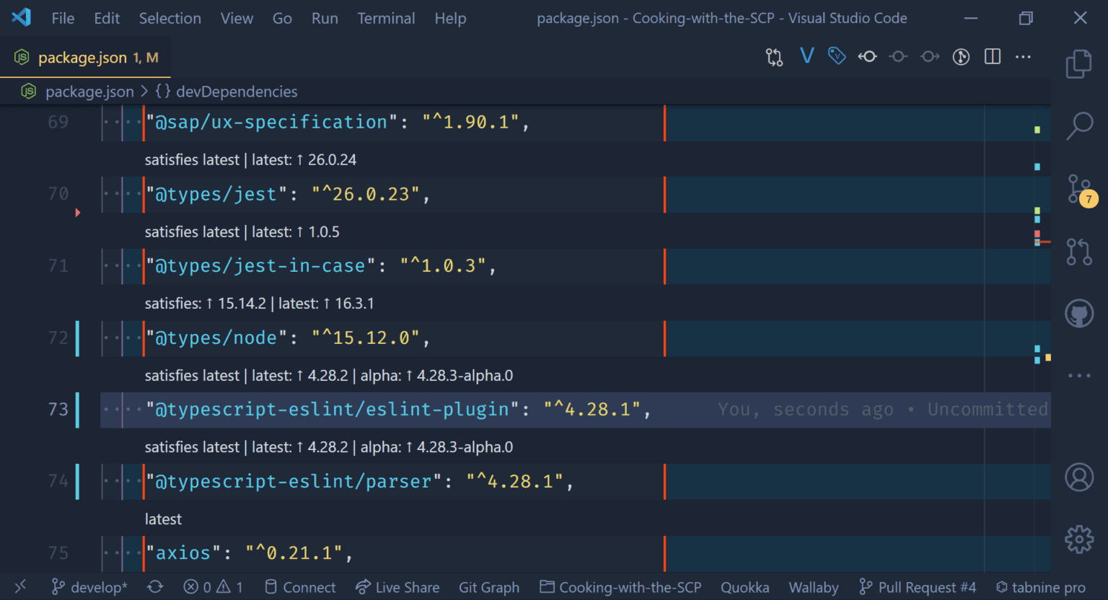Click the Accounts icon in the activity bar
1108x600 pixels.
(x=1078, y=477)
